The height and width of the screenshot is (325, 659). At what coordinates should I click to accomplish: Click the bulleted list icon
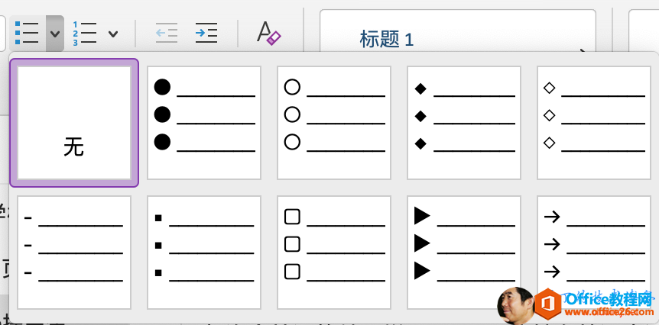tap(27, 33)
